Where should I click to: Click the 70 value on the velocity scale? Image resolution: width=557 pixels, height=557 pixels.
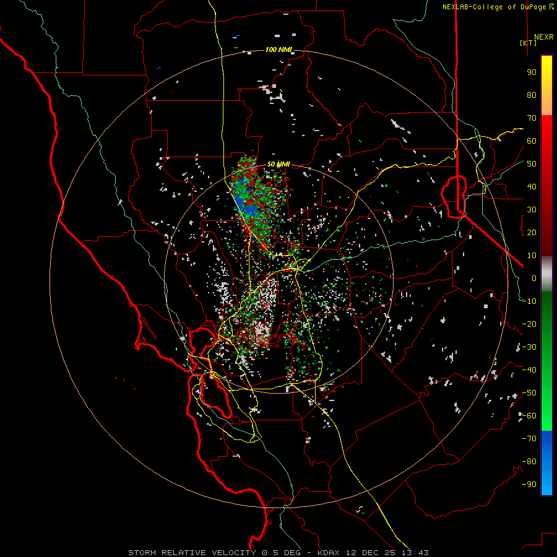tap(532, 118)
